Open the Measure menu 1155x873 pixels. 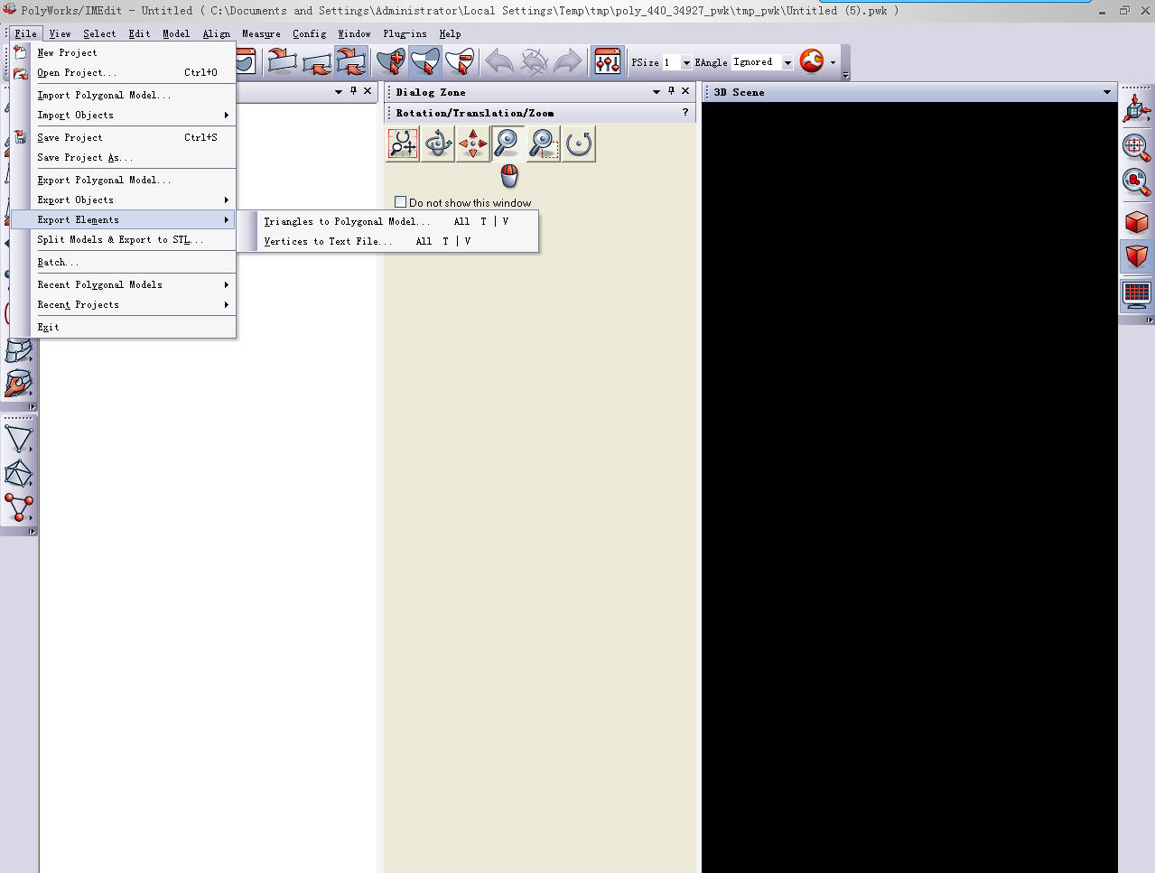261,34
